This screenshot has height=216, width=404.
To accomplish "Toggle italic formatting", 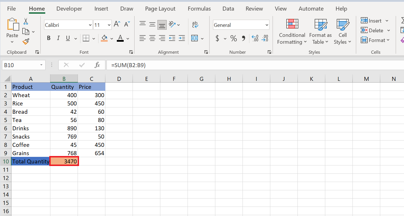I will point(59,38).
